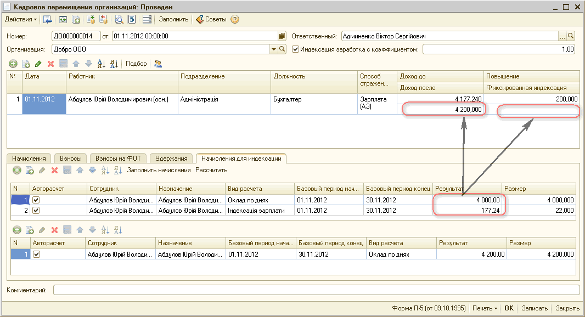Click the list layout icon before Заполнить

pyautogui.click(x=147, y=19)
